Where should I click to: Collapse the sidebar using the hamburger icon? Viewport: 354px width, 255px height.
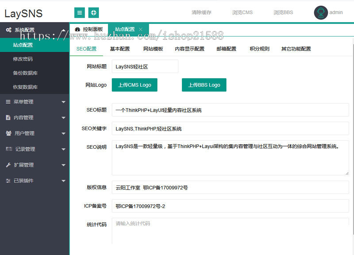click(x=79, y=12)
